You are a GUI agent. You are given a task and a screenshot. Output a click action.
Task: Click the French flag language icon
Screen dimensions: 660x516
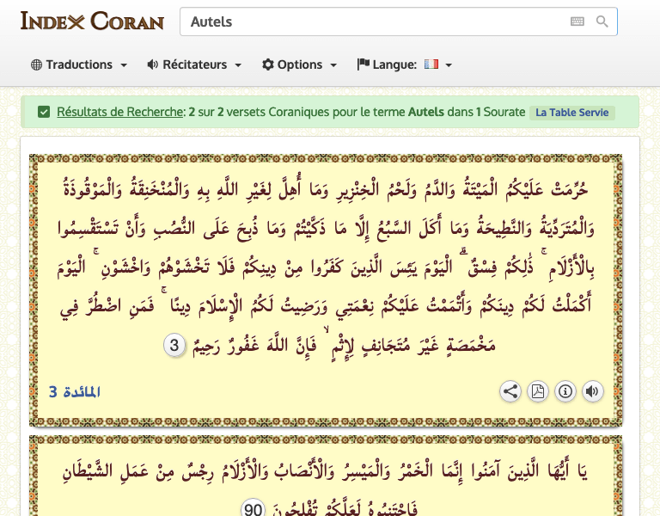[x=431, y=64]
